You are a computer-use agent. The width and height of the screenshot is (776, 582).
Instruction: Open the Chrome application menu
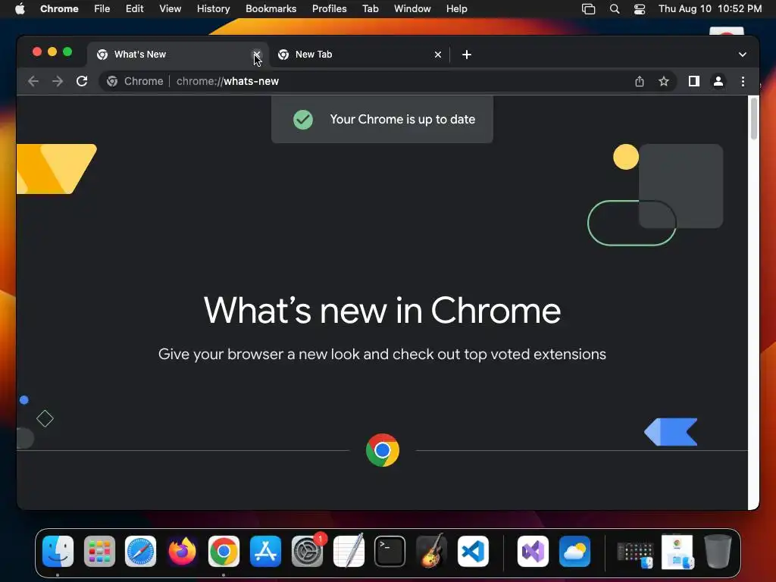(x=59, y=9)
